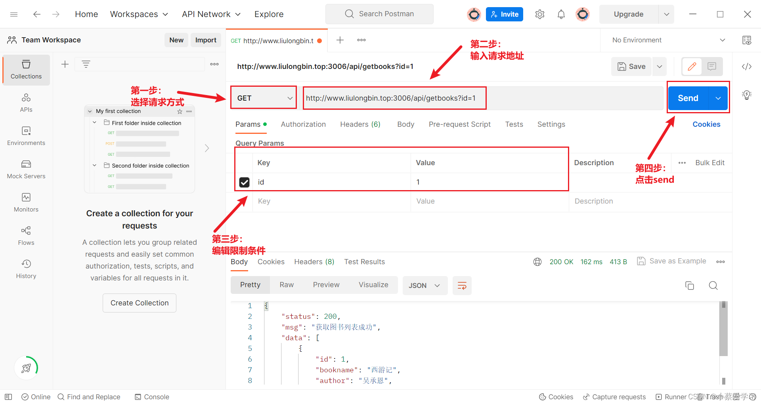Click the Import button
Viewport: 761px width, 404px height.
coord(206,40)
